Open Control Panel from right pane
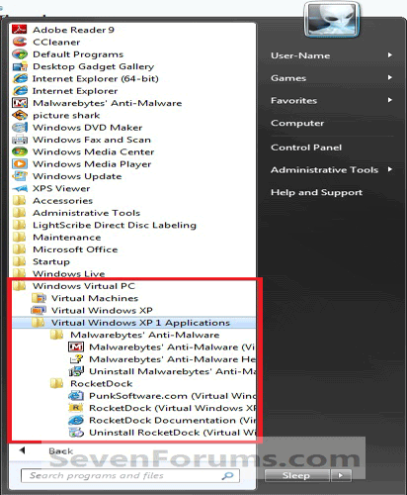Viewport: 407px width, 495px height. [x=306, y=148]
